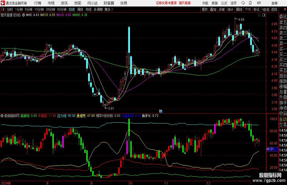This screenshot has width=287, height=185.
Task: Open the 功能 menu
Action: click(205, 3)
